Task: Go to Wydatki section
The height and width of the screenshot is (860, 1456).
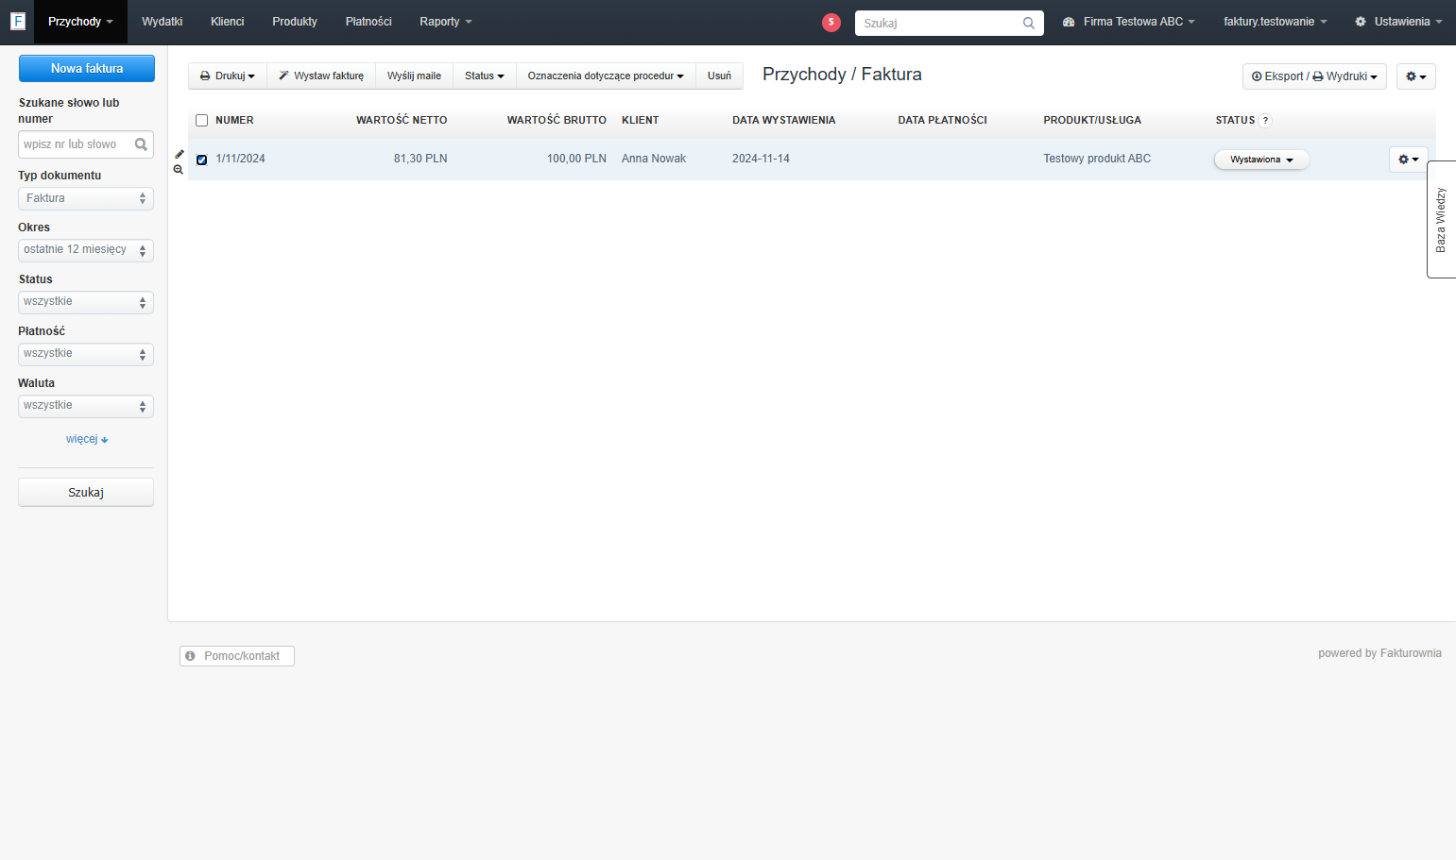Action: click(162, 22)
